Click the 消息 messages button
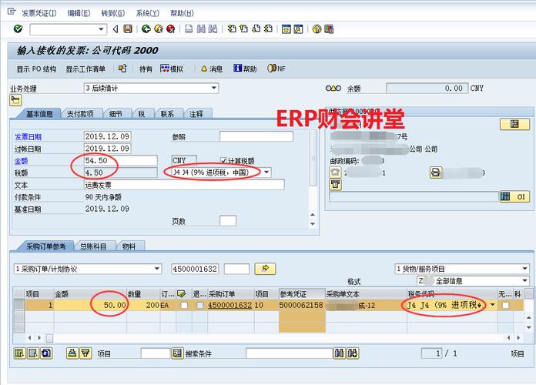This screenshot has width=536, height=385. (x=212, y=69)
